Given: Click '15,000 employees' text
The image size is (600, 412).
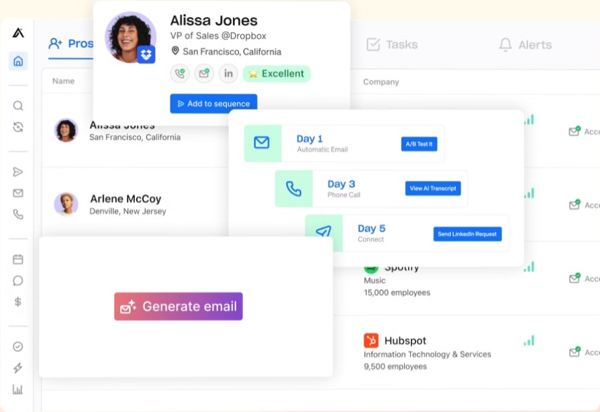Looking at the screenshot, I should pyautogui.click(x=397, y=293).
